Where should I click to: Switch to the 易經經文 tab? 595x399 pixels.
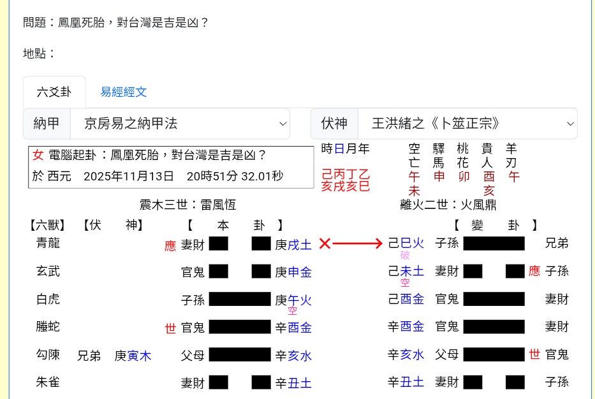click(123, 92)
